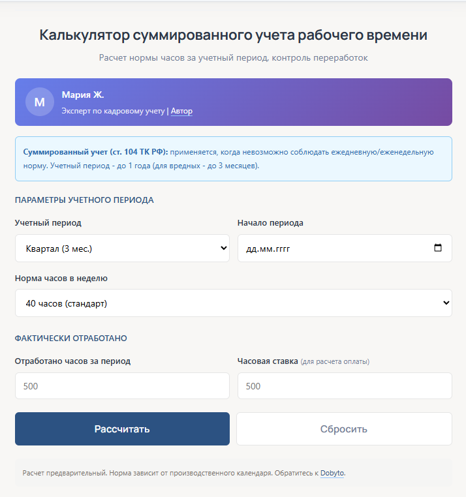The height and width of the screenshot is (497, 466).
Task: Click the calculator's main page title
Action: click(x=233, y=35)
